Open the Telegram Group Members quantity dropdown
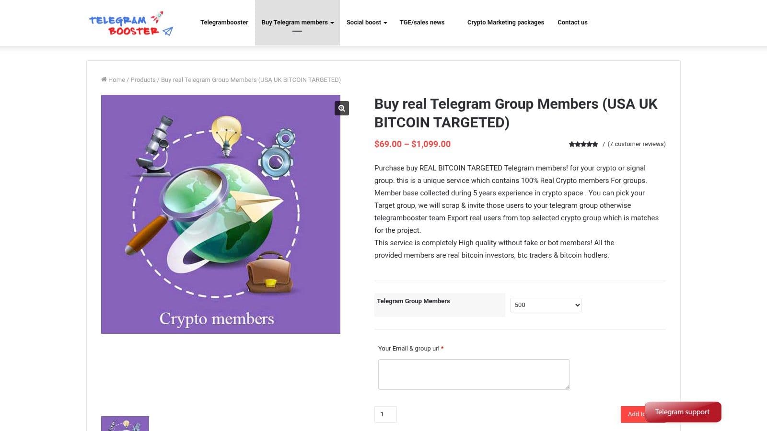 [546, 305]
